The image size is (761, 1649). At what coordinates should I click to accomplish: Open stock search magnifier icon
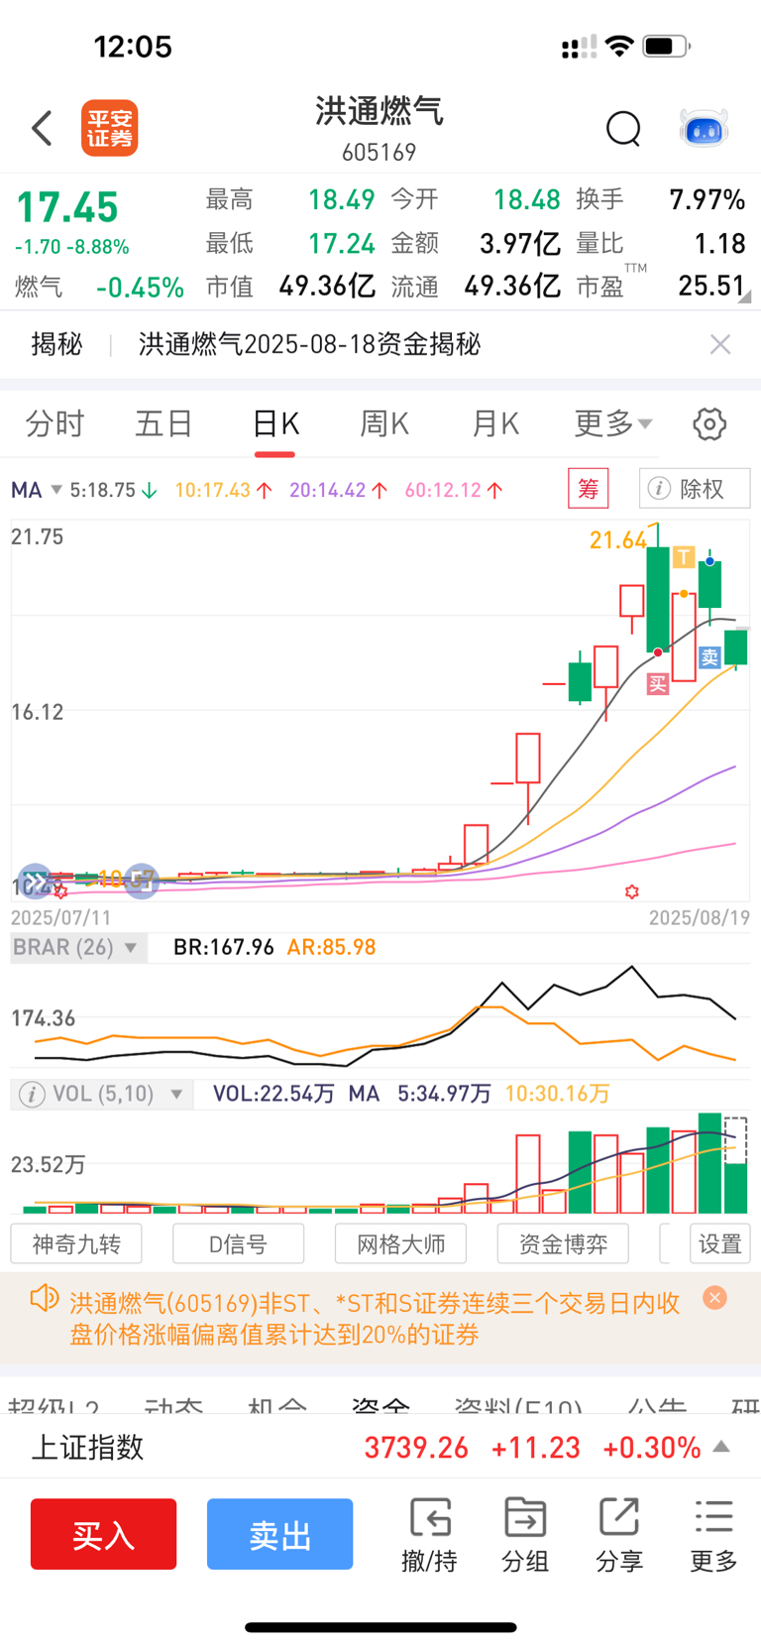click(623, 129)
